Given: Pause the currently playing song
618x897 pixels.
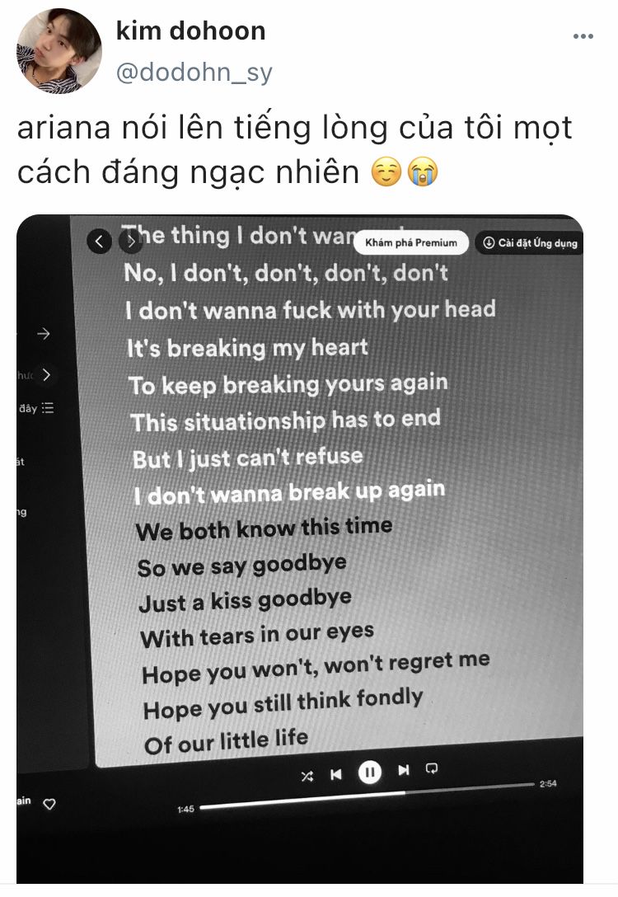Looking at the screenshot, I should [370, 773].
